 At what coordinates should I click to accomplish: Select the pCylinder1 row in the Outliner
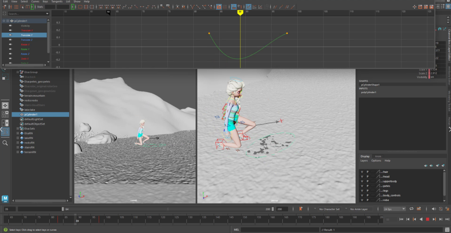click(40, 115)
